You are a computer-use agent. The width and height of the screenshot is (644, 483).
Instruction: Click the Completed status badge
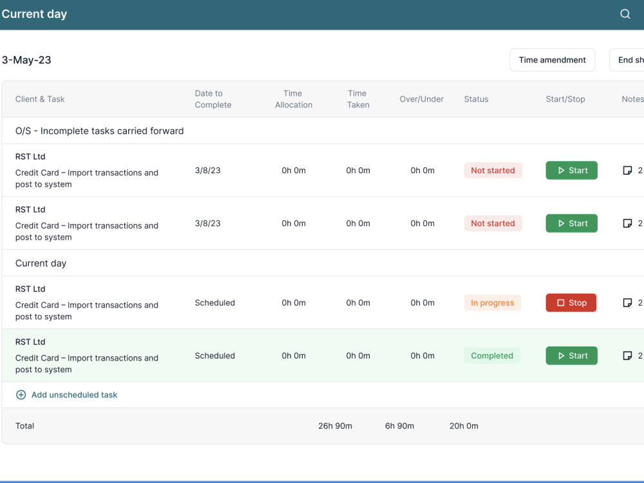[x=491, y=355]
